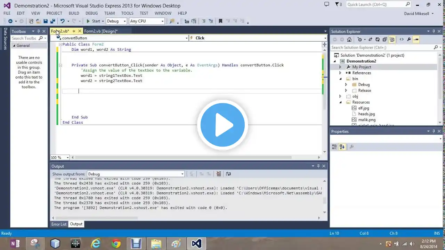This screenshot has height=250, width=445.
Task: Open the PROJECT menu
Action: (54, 13)
